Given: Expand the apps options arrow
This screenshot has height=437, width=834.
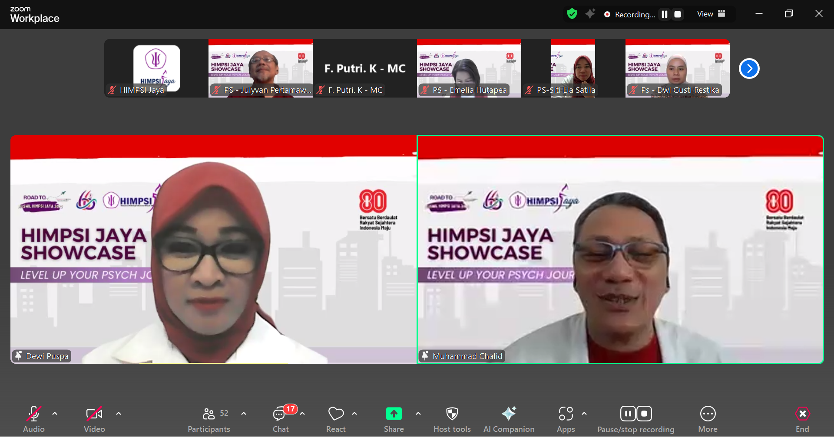Looking at the screenshot, I should 584,414.
